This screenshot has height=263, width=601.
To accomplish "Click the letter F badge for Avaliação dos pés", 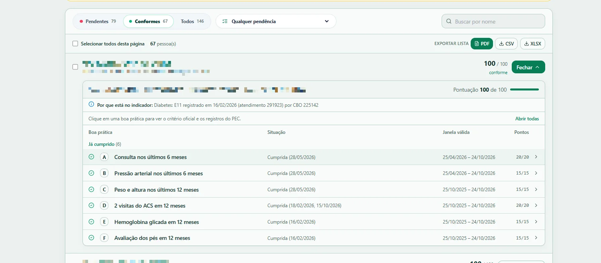I will point(104,238).
